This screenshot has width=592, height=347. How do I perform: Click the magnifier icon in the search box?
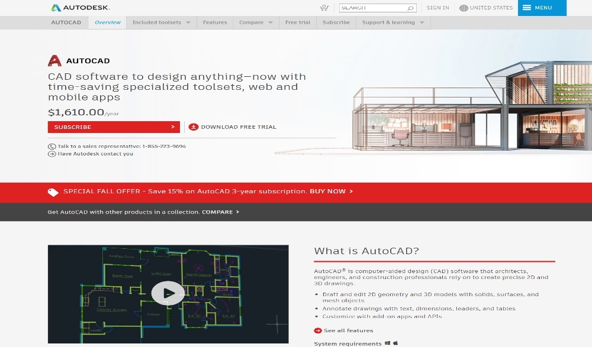410,8
